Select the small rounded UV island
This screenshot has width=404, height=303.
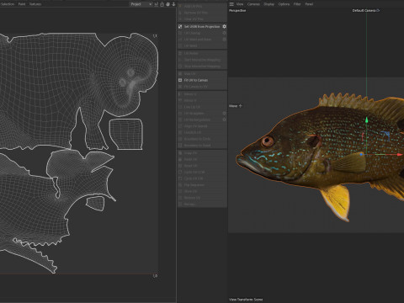point(95,203)
